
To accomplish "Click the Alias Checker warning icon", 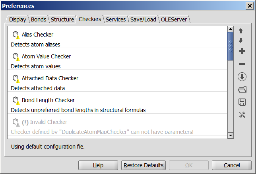I will click(16, 35).
